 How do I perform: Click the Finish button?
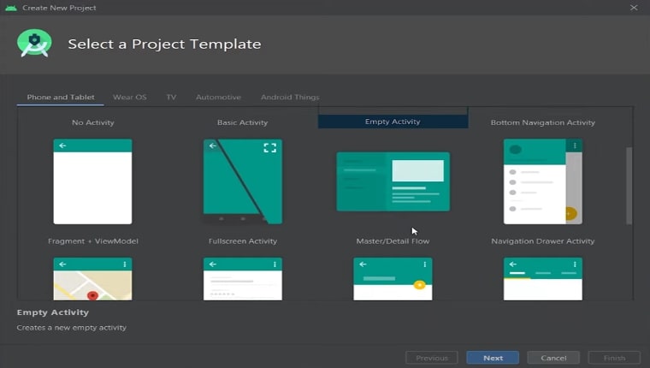click(x=614, y=358)
